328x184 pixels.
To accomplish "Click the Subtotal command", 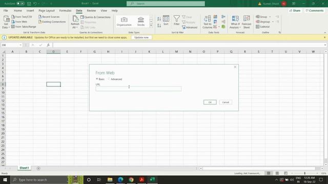I will (x=263, y=27).
